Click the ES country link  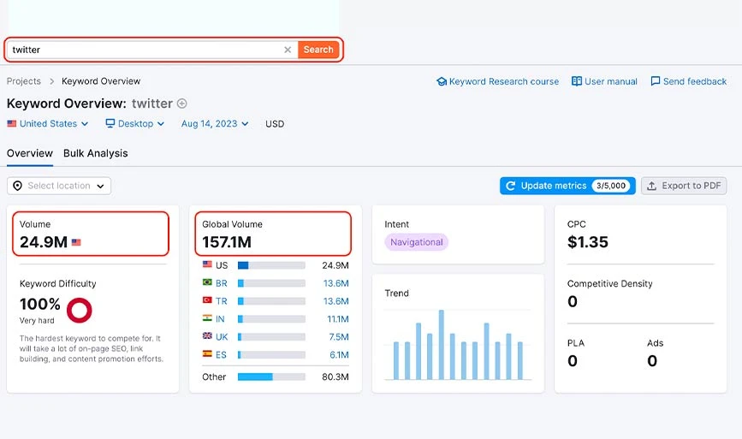pyautogui.click(x=221, y=355)
